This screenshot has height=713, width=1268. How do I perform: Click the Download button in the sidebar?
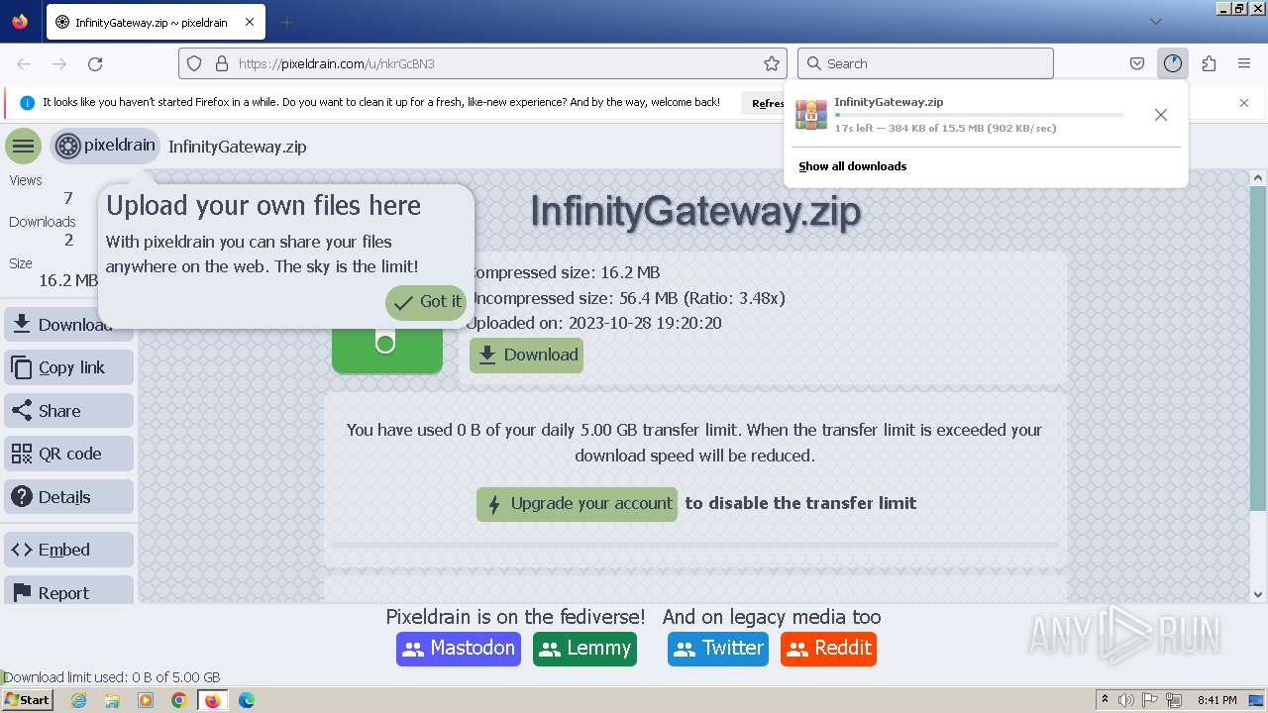tap(68, 325)
